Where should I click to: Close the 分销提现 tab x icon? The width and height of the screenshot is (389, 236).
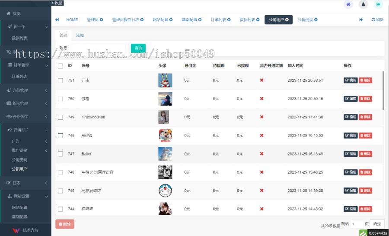click(x=316, y=19)
